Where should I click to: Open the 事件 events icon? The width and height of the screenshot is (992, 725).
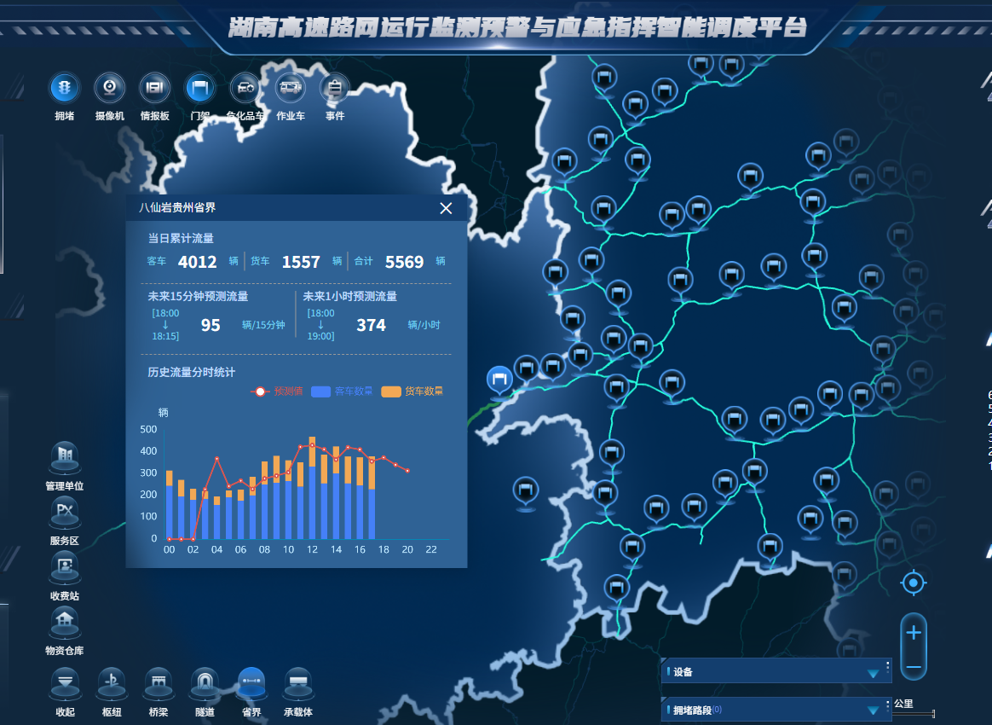click(x=335, y=88)
